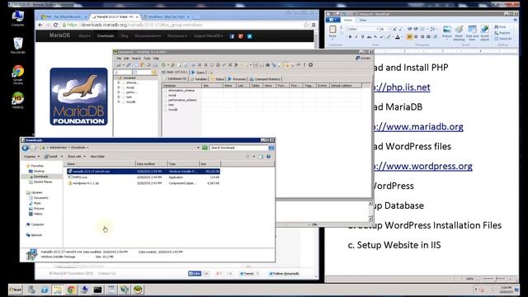Click Donate in HeidiSQL
The height and width of the screenshot is (297, 528).
(x=363, y=59)
